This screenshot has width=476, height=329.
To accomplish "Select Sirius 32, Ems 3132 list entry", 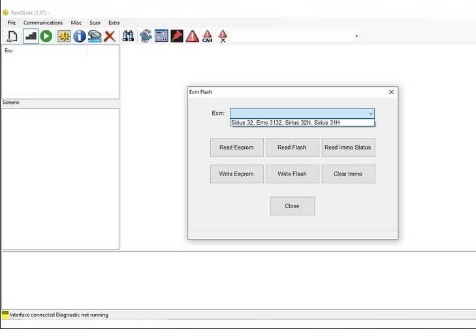I will point(302,123).
